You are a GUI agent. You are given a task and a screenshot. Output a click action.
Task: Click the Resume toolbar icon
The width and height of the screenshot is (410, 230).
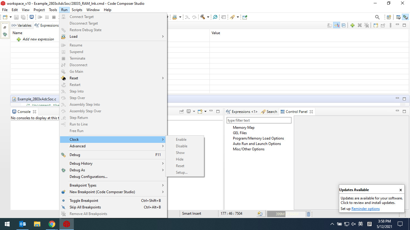(40, 17)
